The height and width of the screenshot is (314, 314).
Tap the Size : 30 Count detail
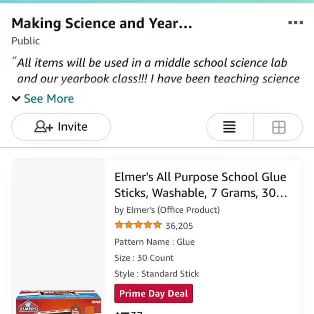(144, 258)
